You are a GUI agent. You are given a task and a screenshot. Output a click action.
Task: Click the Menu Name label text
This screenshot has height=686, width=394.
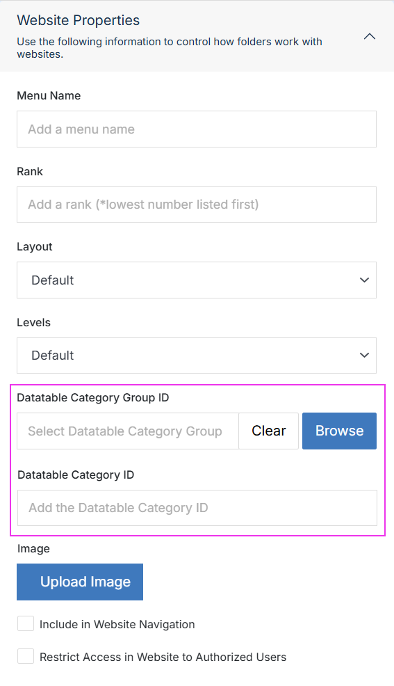[49, 96]
